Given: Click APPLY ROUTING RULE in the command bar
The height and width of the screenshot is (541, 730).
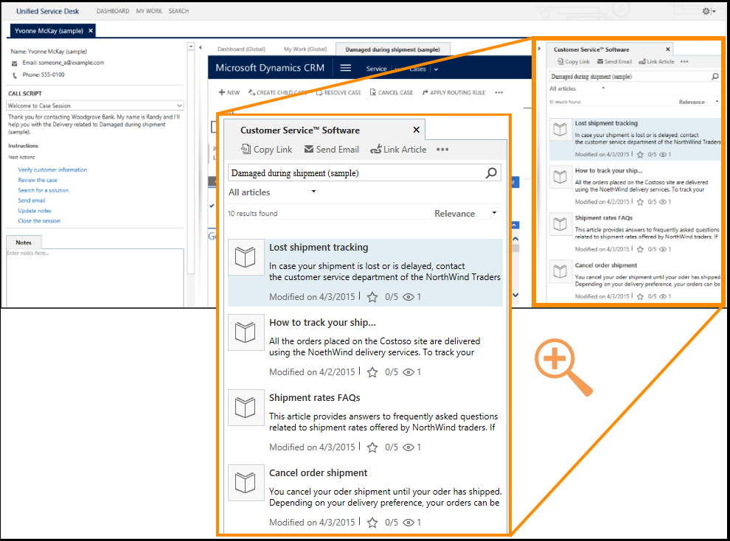Looking at the screenshot, I should point(453,93).
